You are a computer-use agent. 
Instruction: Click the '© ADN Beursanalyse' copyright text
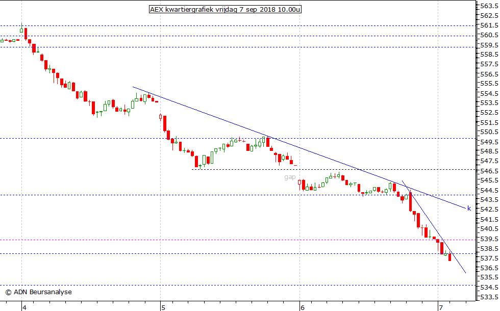(39, 292)
